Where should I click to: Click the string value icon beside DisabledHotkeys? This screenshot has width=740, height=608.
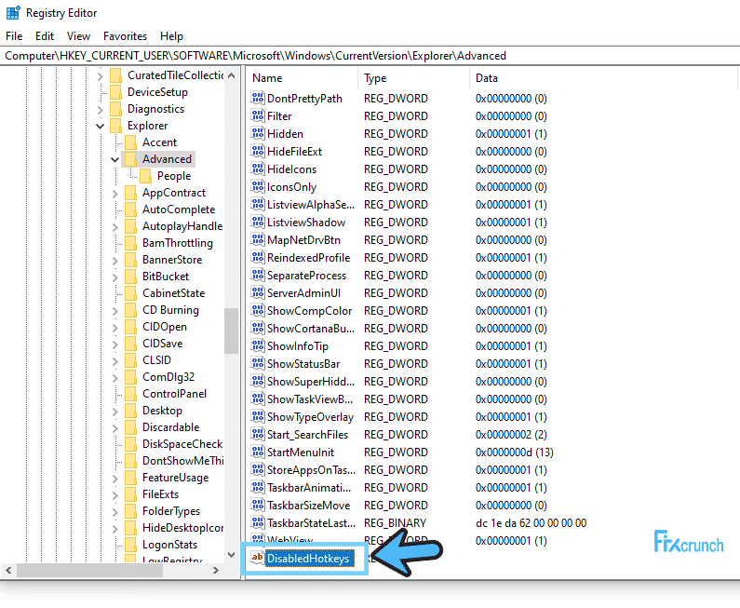(257, 558)
